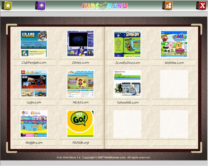Click the orange people block icon
The image size is (208, 166).
click(x=167, y=5)
